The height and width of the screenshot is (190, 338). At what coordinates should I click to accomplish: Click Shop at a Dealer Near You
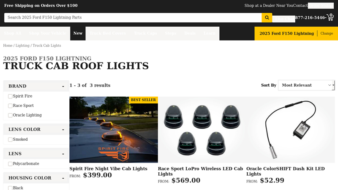coord(269,5)
